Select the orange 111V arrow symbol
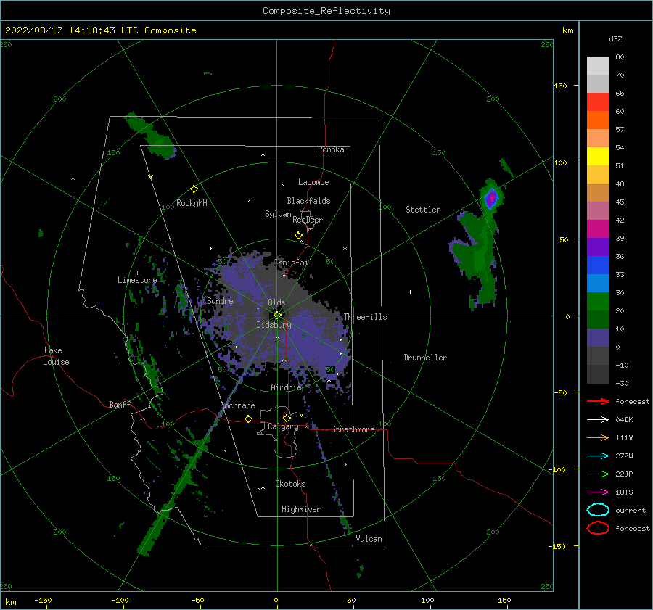The width and height of the screenshot is (653, 610). 598,437
